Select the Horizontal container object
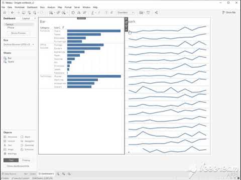The image size is (241, 180). (11, 137)
